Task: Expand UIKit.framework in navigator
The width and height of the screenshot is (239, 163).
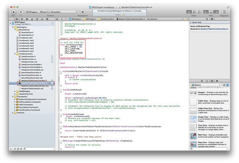Action: tap(15, 105)
